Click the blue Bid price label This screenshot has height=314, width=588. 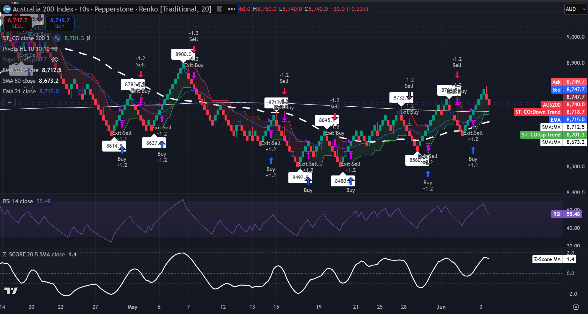(569, 90)
